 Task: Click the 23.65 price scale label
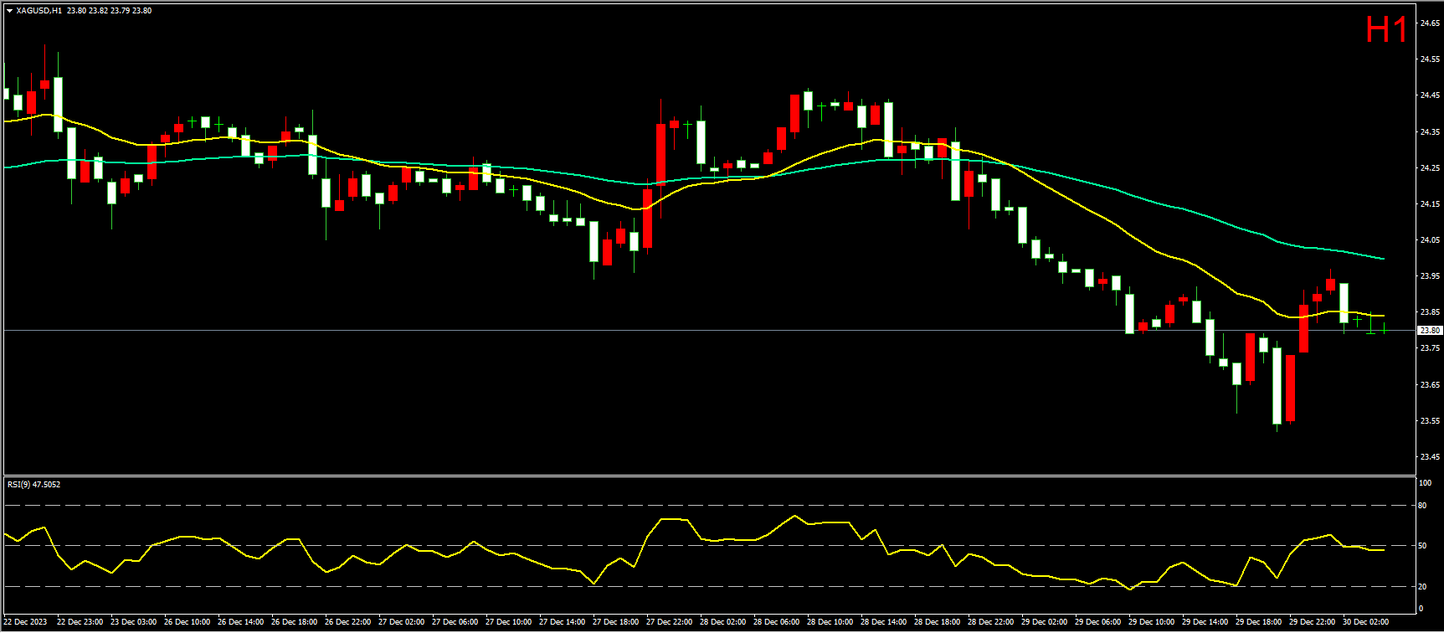[1429, 385]
